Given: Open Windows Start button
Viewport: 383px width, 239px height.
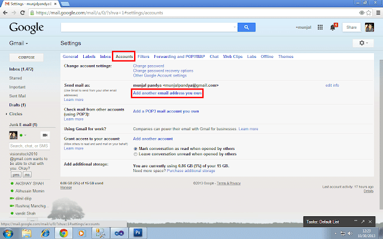Looking at the screenshot, I should 8,233.
